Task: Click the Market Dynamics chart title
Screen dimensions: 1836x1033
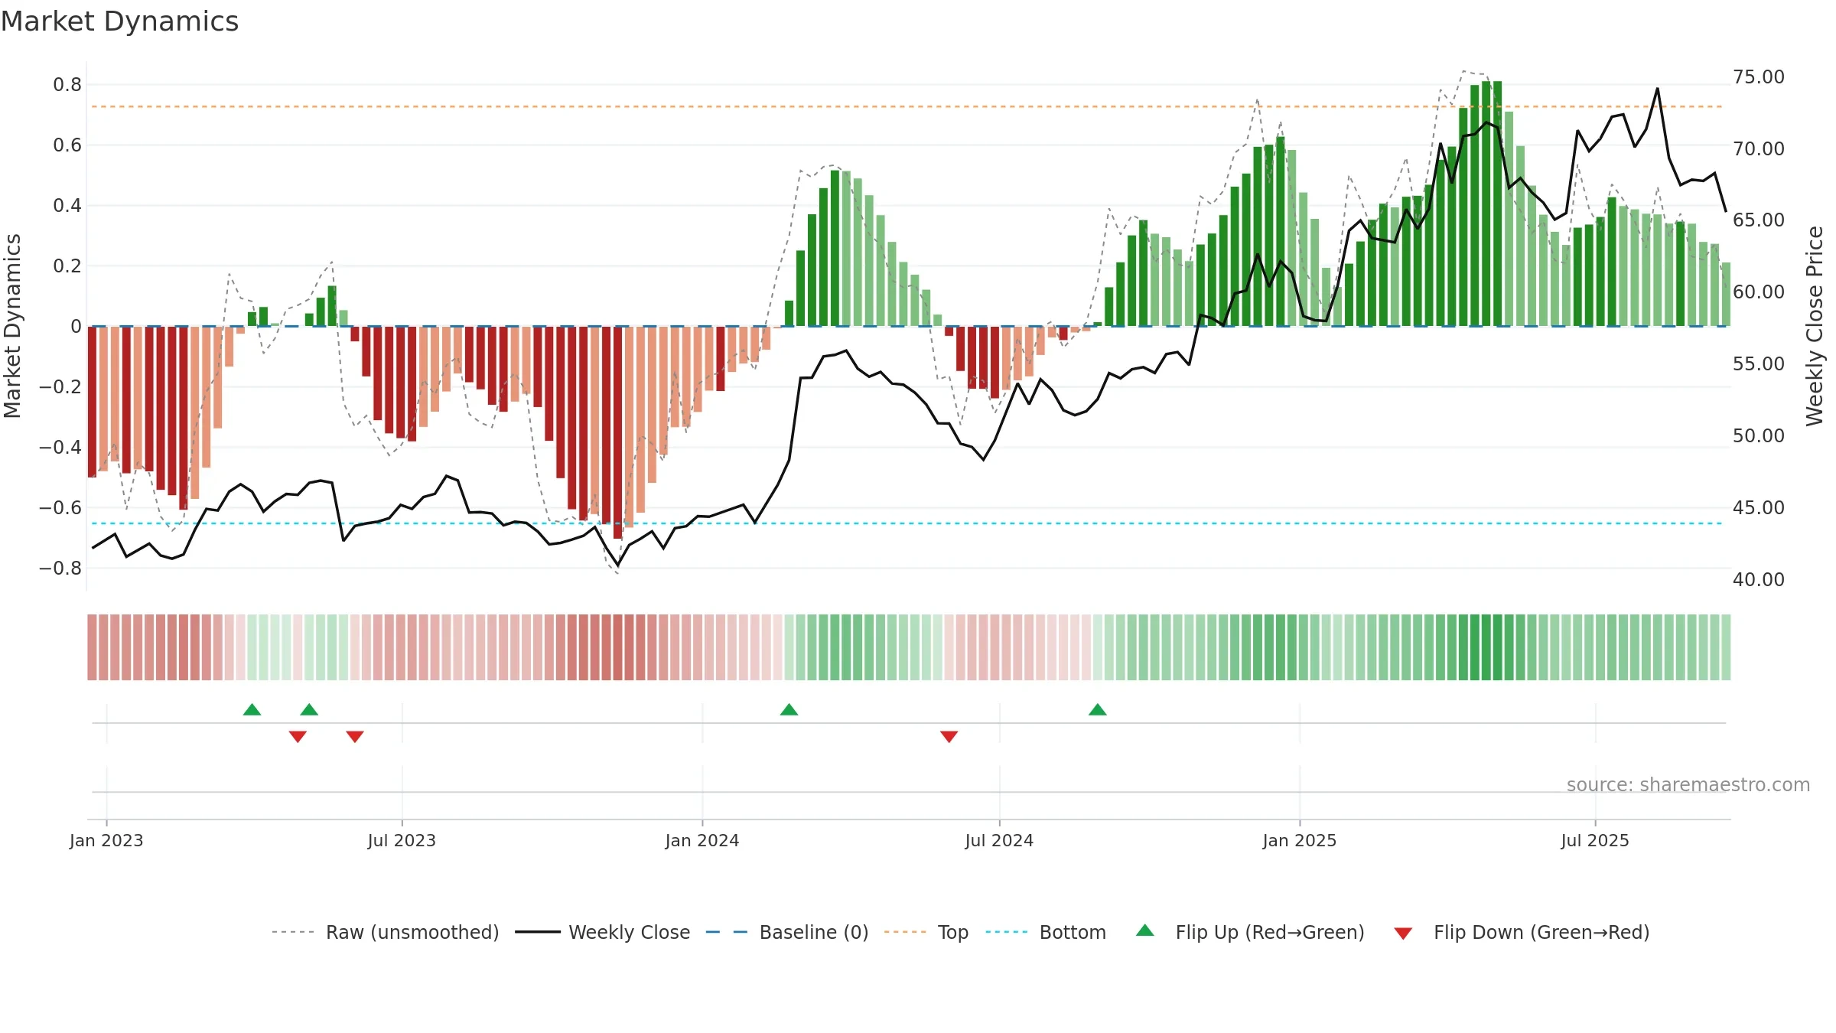Action: [119, 21]
